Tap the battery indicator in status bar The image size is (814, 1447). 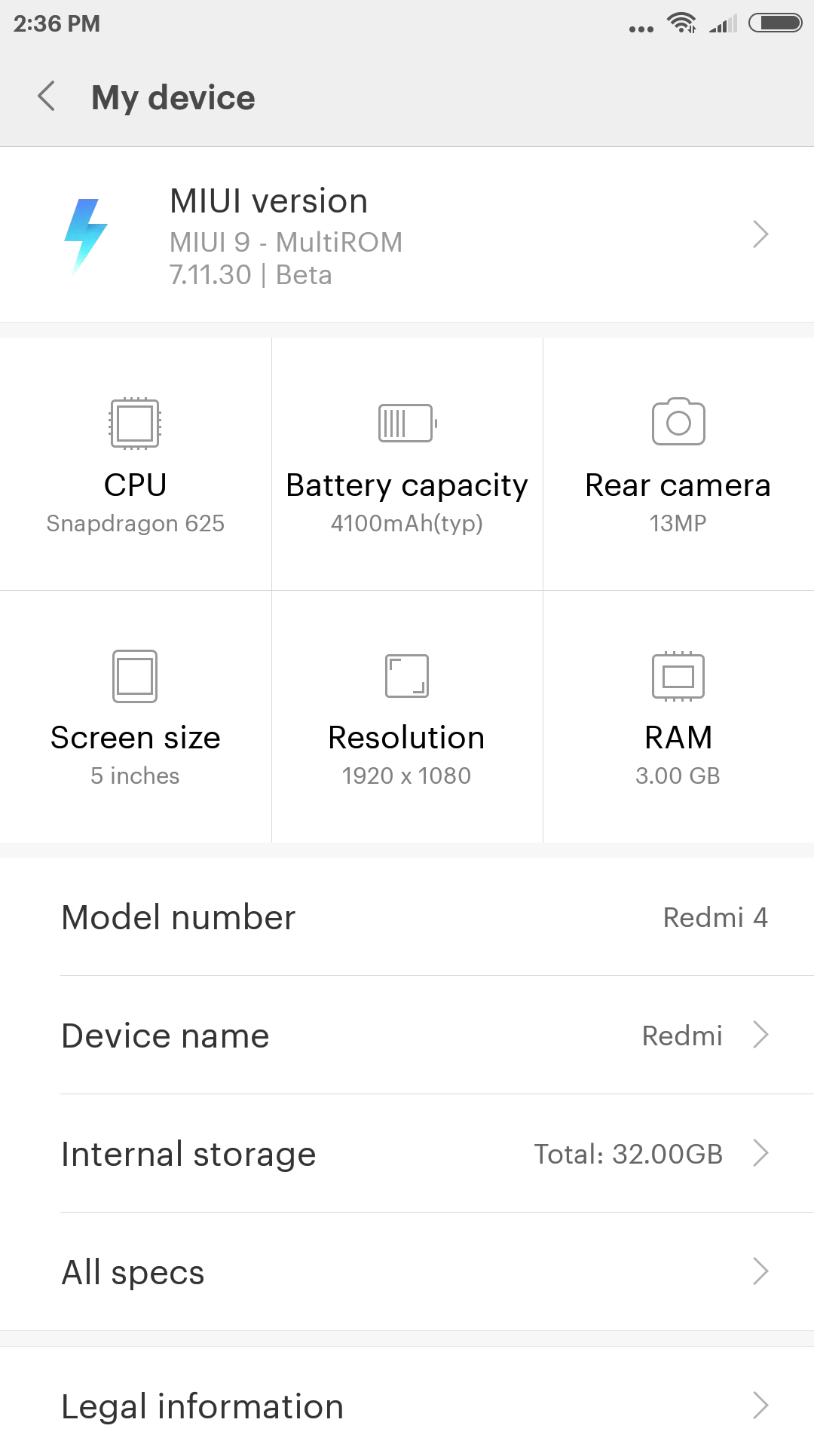point(775,23)
